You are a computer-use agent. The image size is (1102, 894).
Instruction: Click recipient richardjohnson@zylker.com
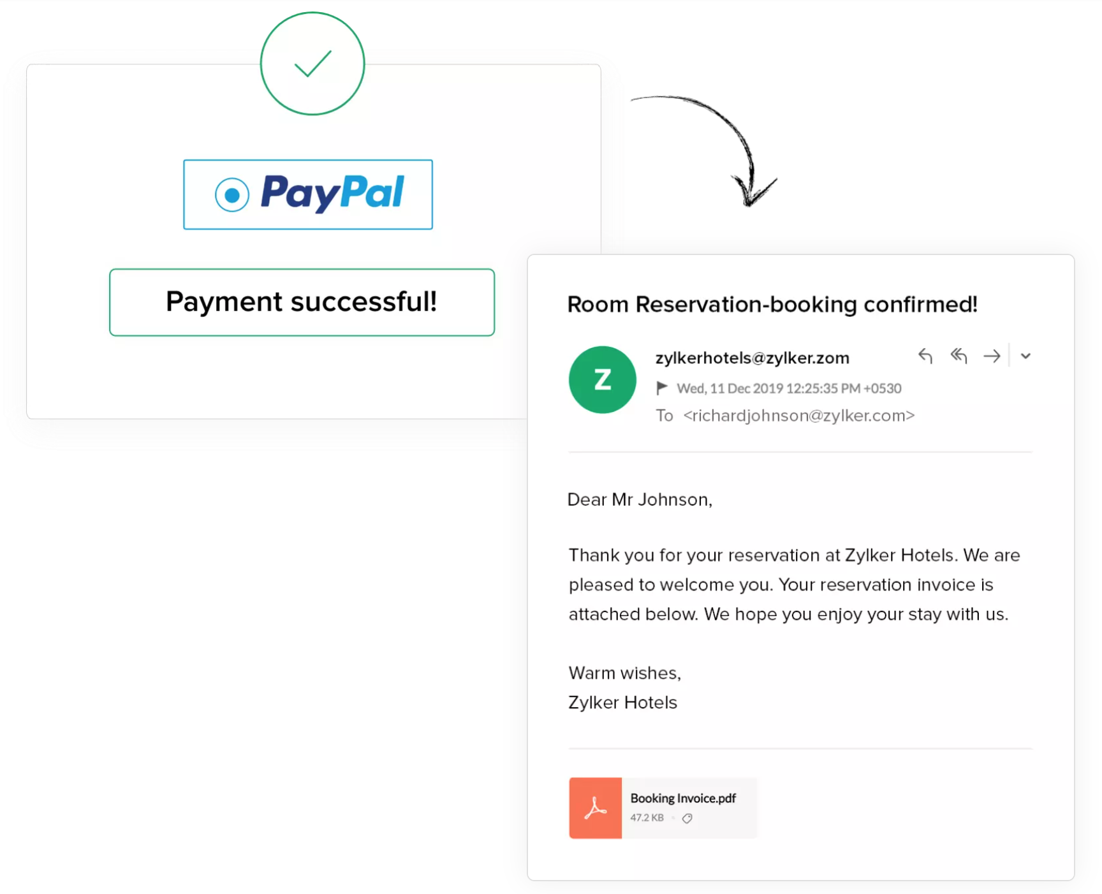click(798, 416)
